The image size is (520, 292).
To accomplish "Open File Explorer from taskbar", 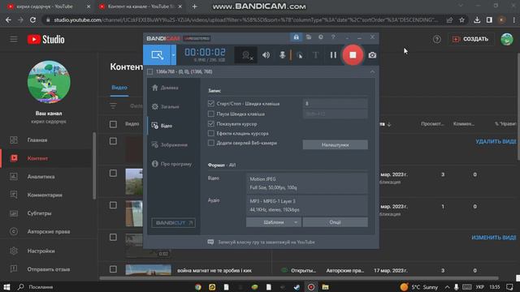I will click(x=325, y=287).
